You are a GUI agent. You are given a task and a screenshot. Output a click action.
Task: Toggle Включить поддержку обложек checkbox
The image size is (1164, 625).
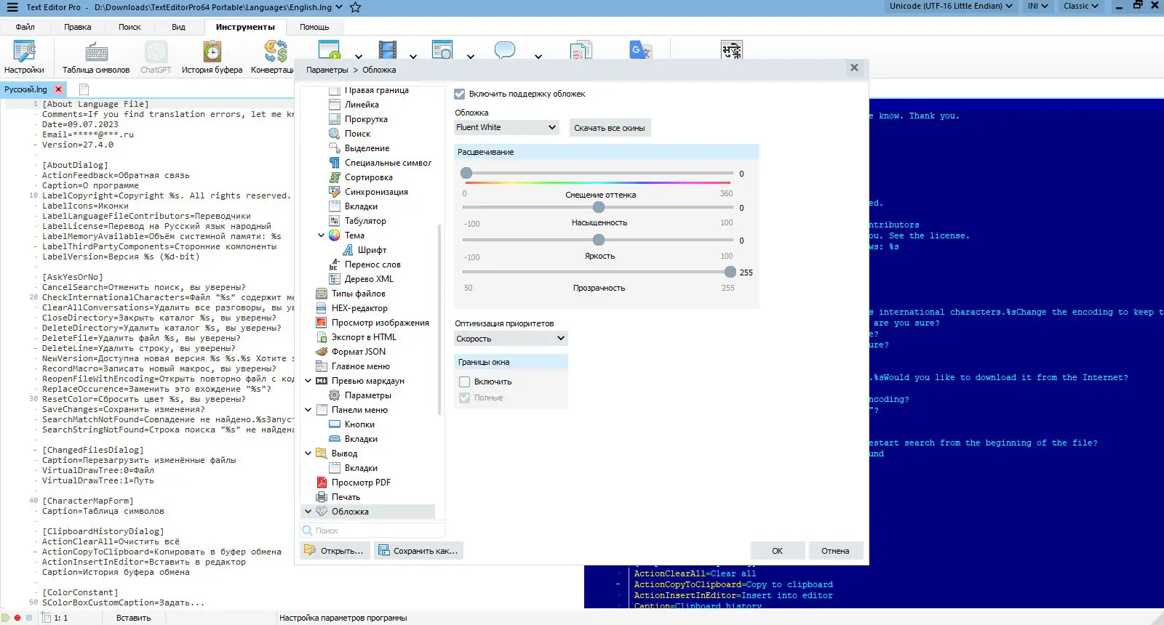(x=460, y=94)
